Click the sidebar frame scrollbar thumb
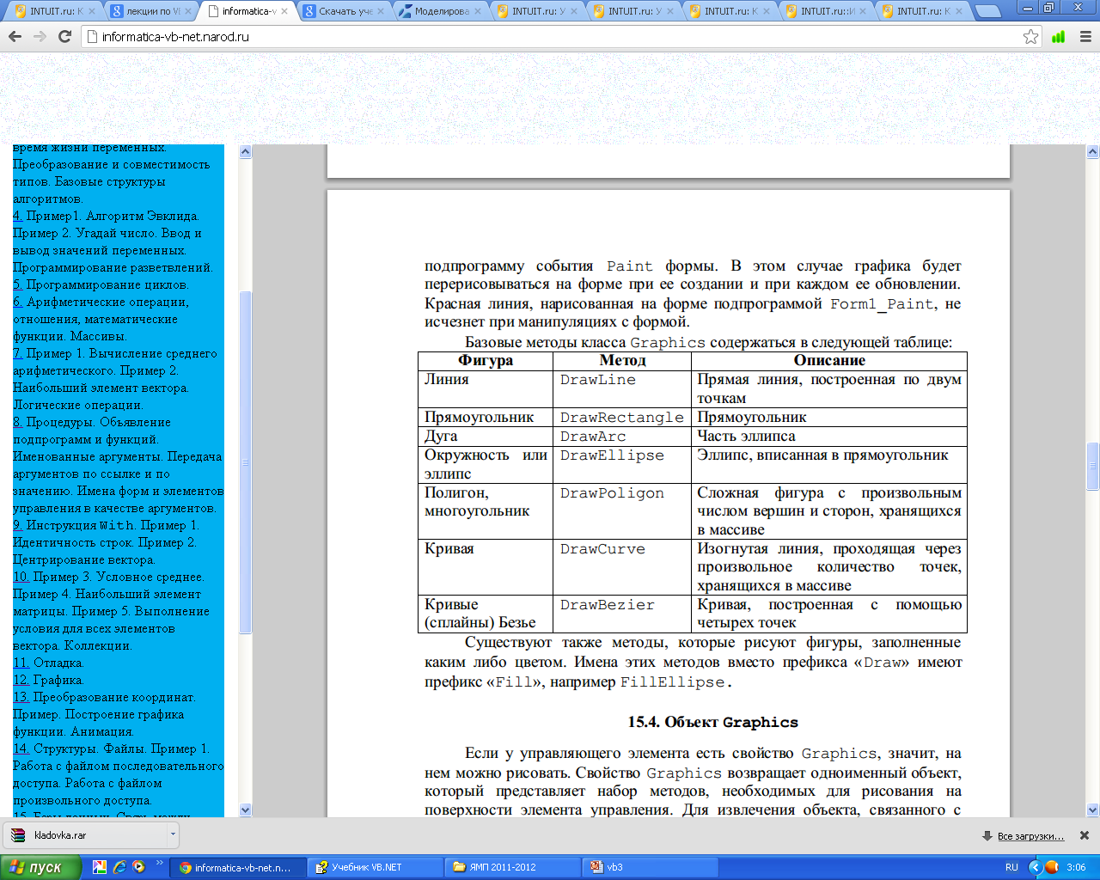 click(x=245, y=461)
